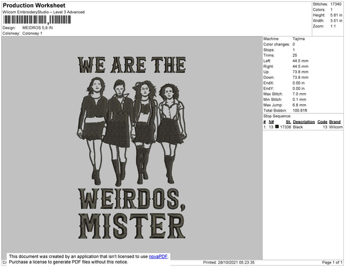Select the Width value 3.51 in
The width and height of the screenshot is (345, 267).
click(x=336, y=21)
